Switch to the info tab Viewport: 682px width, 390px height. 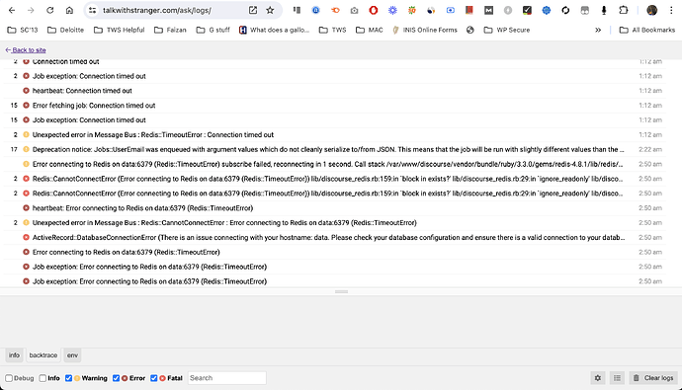pos(14,355)
